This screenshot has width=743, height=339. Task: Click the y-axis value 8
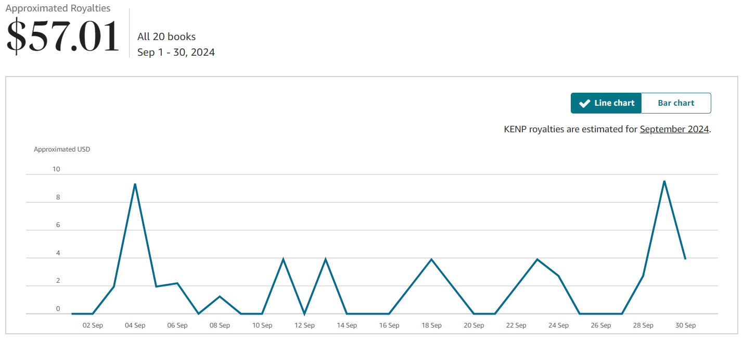pos(58,197)
